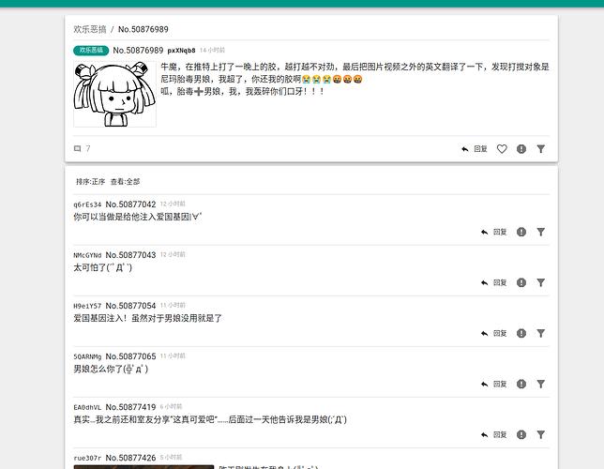This screenshot has width=604, height=469.
Task: Report post No.50877065
Action: [521, 384]
